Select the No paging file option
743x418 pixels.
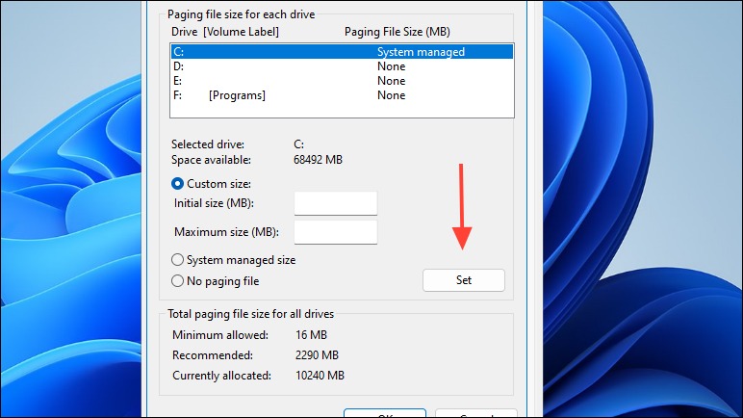216,281
